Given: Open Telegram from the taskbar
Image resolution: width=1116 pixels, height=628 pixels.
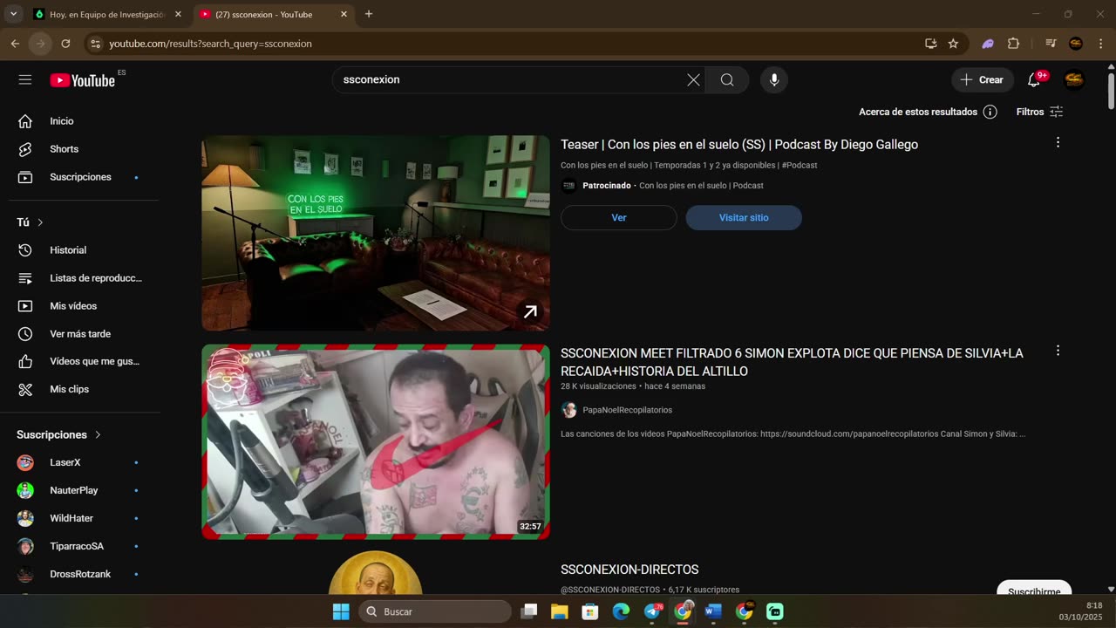Looking at the screenshot, I should (652, 611).
